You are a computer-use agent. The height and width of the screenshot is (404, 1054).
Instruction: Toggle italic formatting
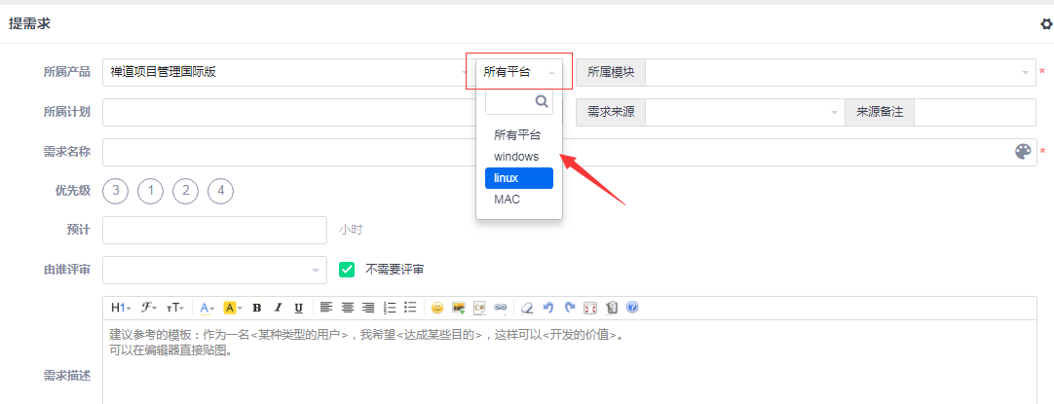click(x=278, y=308)
